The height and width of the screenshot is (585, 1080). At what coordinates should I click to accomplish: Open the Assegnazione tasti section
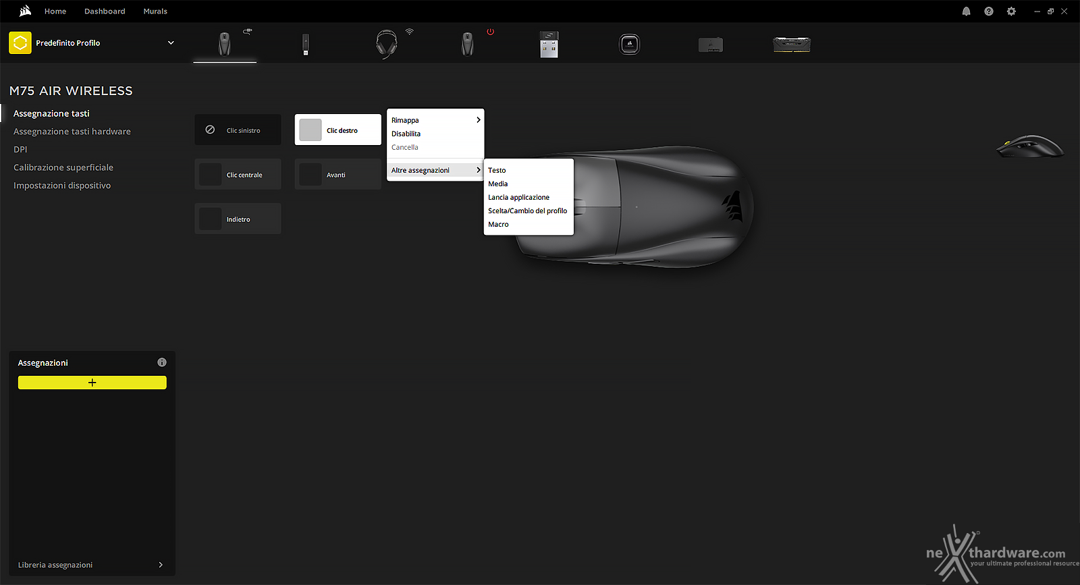tap(51, 113)
